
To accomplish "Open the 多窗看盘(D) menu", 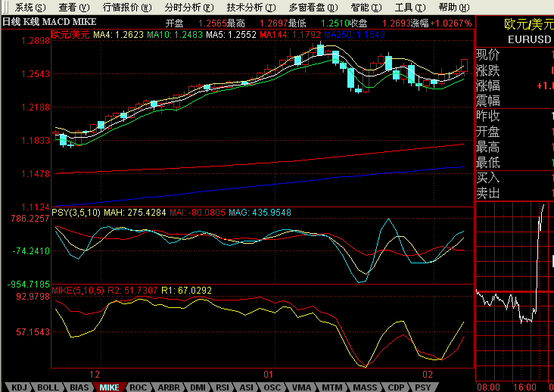I will [x=313, y=8].
